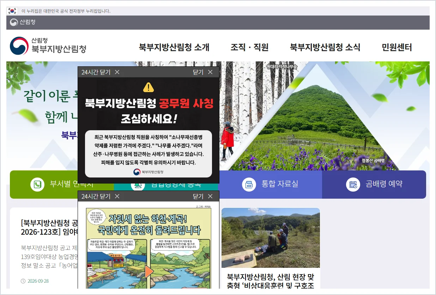
Task: Close the 하천·계곡 popup for 24 hours
Action: click(101, 196)
